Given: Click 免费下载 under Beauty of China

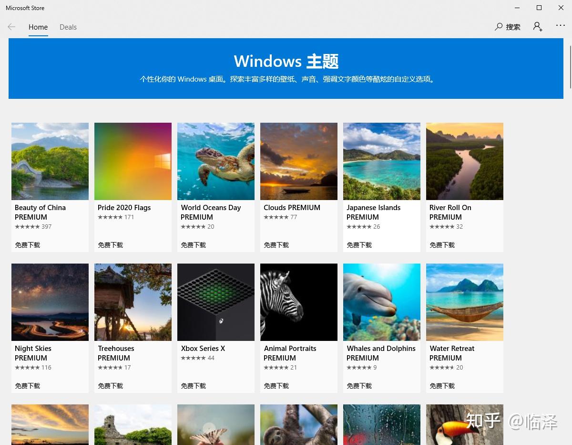Looking at the screenshot, I should click(28, 245).
